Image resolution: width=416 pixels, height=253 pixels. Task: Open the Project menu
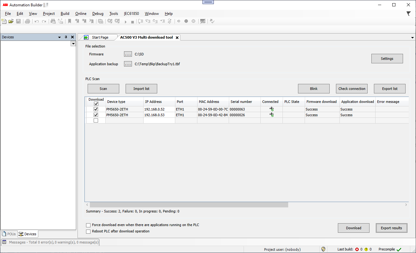click(x=49, y=14)
